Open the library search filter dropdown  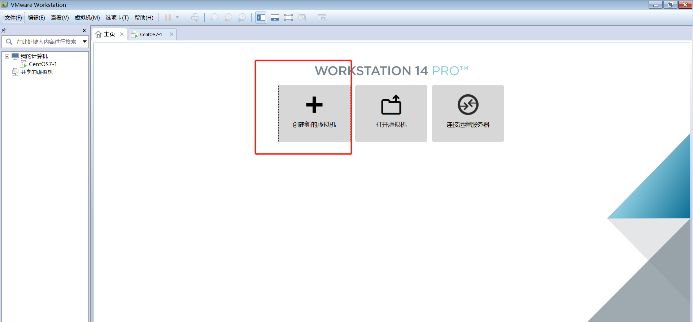point(84,42)
